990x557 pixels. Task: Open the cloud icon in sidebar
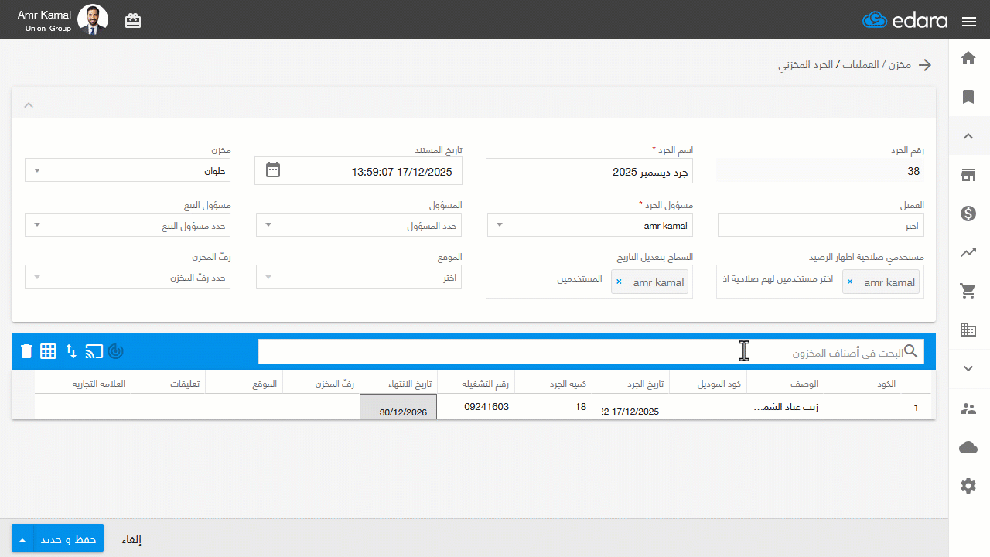[x=968, y=447]
